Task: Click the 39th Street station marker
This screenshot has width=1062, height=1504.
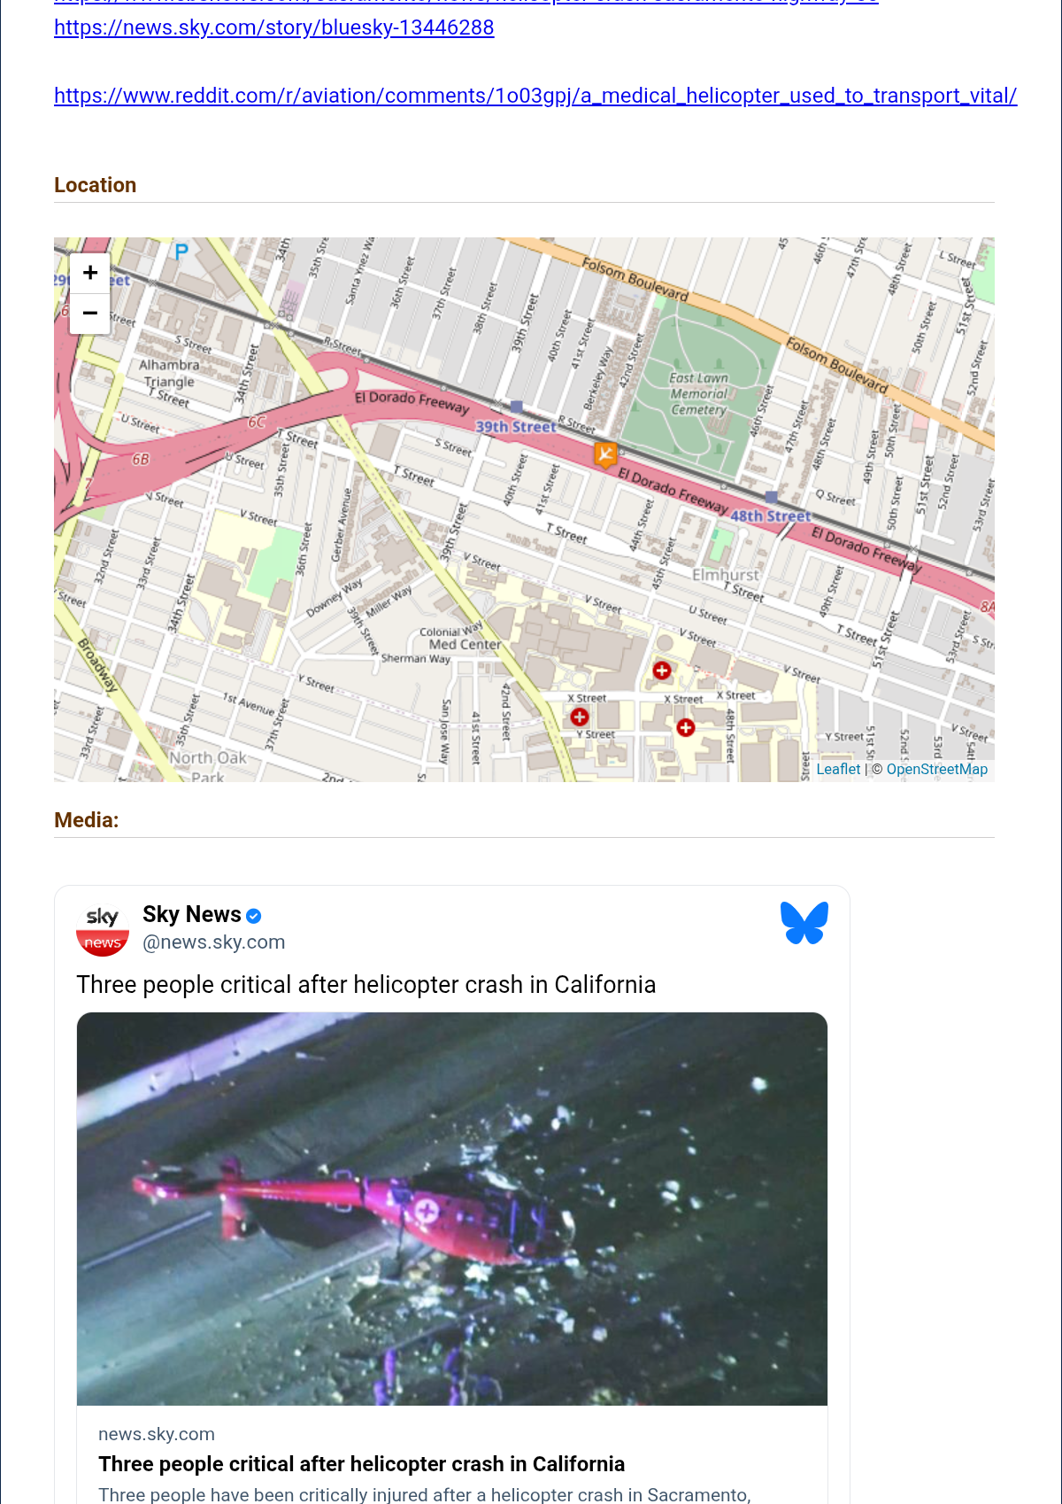Action: point(517,407)
